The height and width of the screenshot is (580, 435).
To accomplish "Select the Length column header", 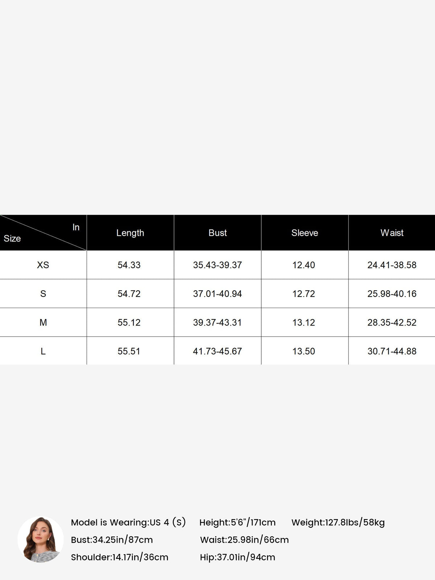I will [130, 233].
